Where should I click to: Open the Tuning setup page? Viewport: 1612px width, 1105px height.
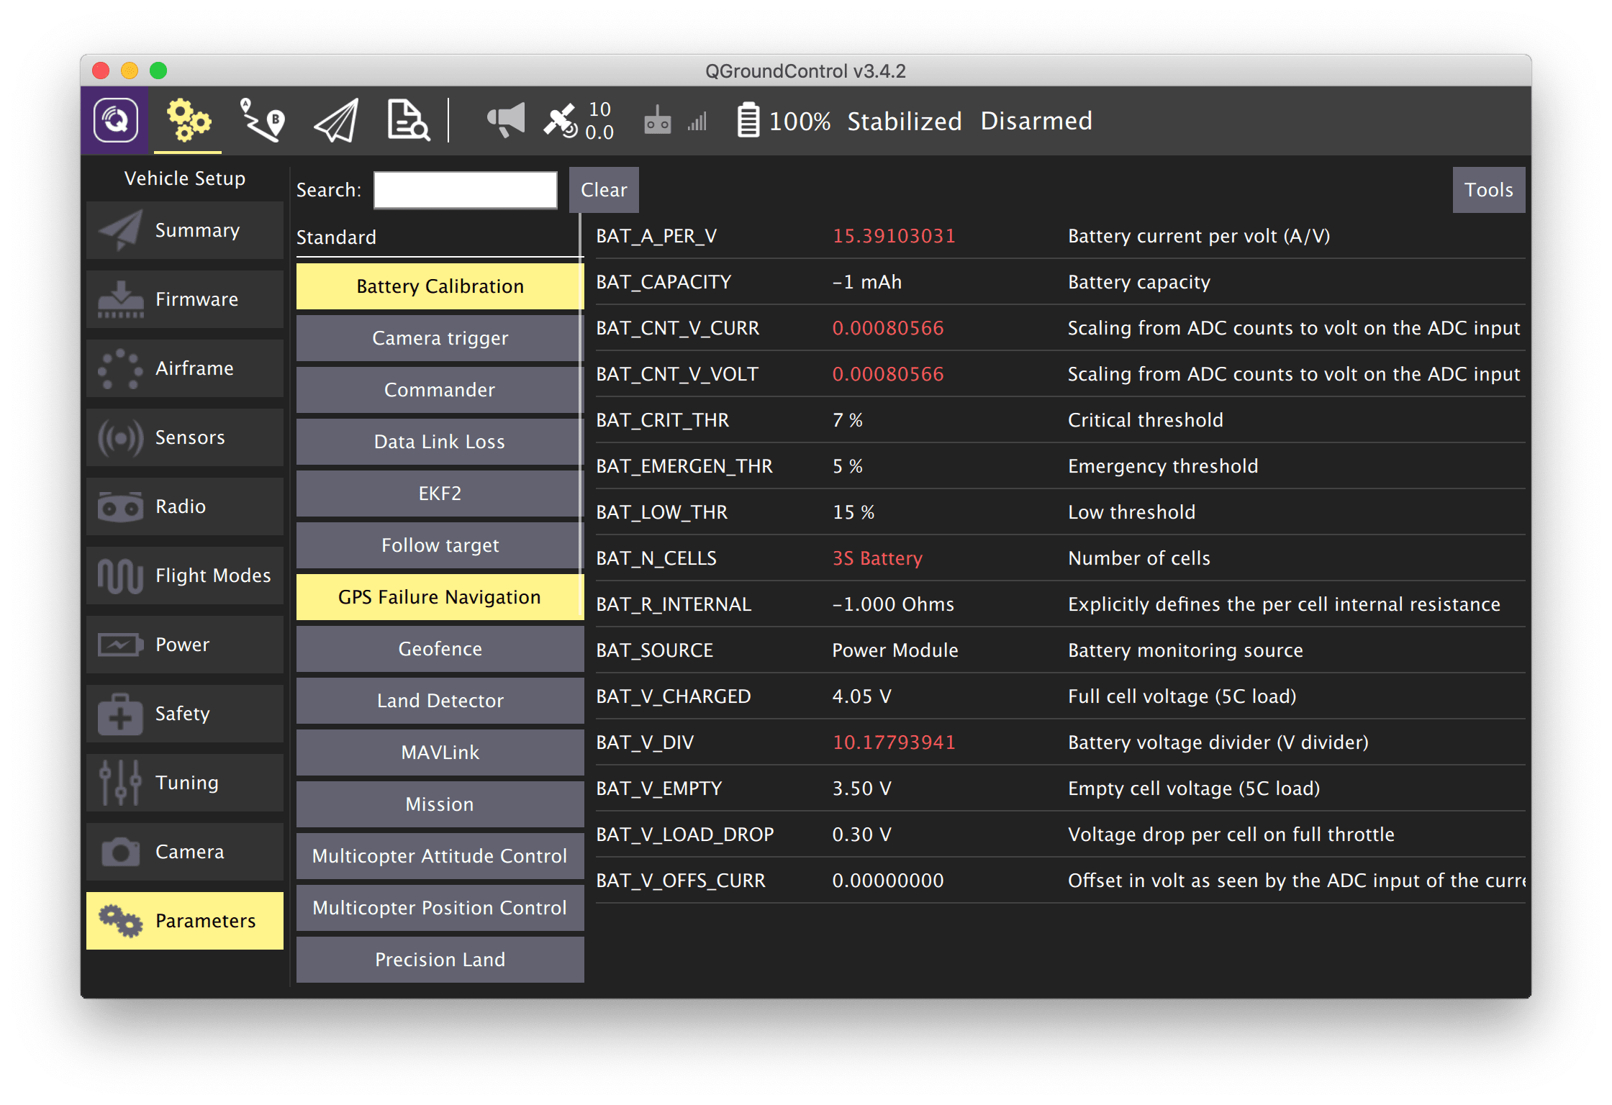[x=185, y=783]
